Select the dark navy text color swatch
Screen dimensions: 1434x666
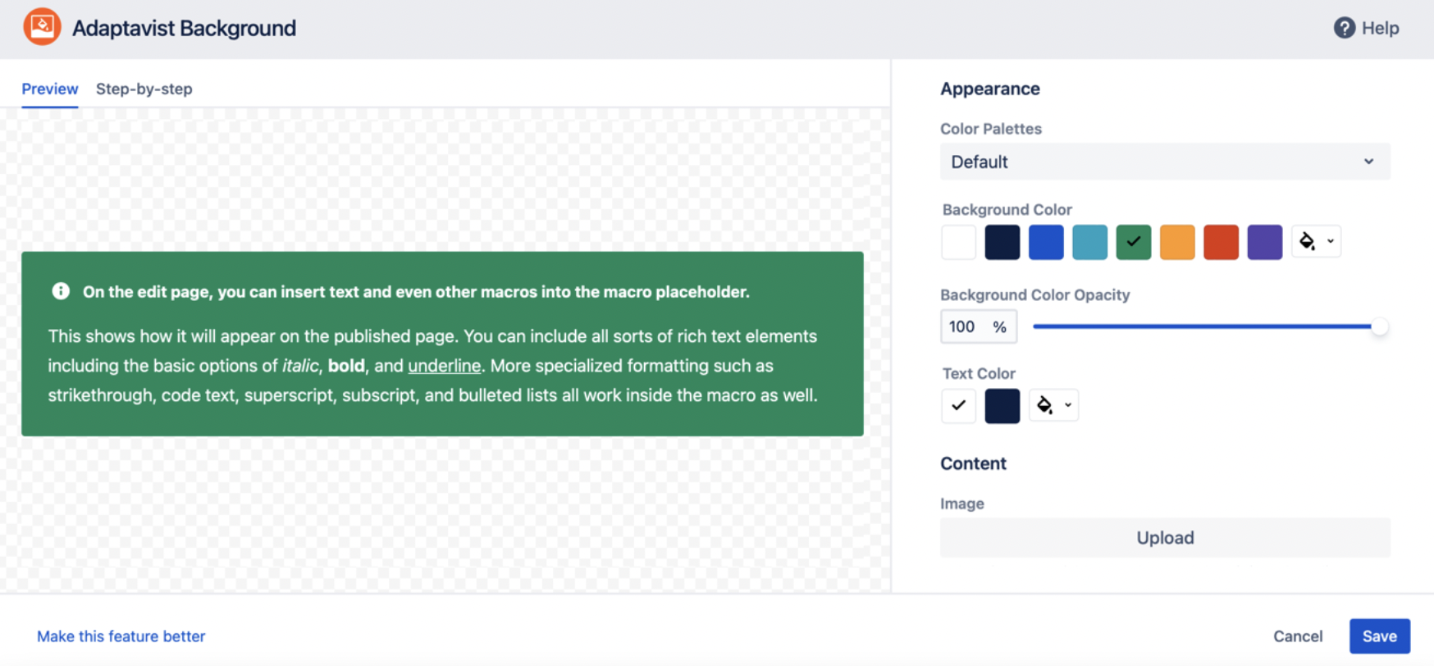click(x=1002, y=404)
